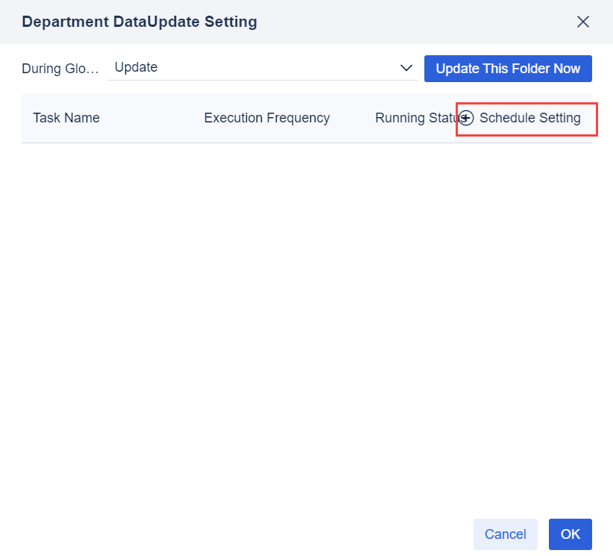Click the selected 'Update' value text
The height and width of the screenshot is (556, 613).
136,67
